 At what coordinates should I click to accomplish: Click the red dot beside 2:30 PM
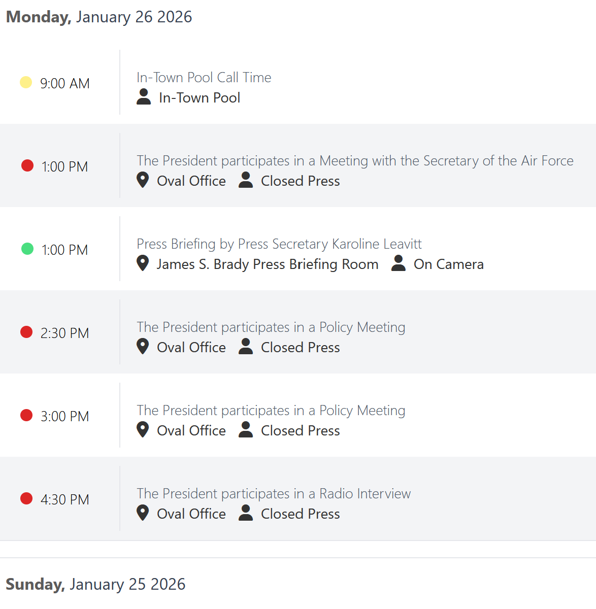coord(26,332)
